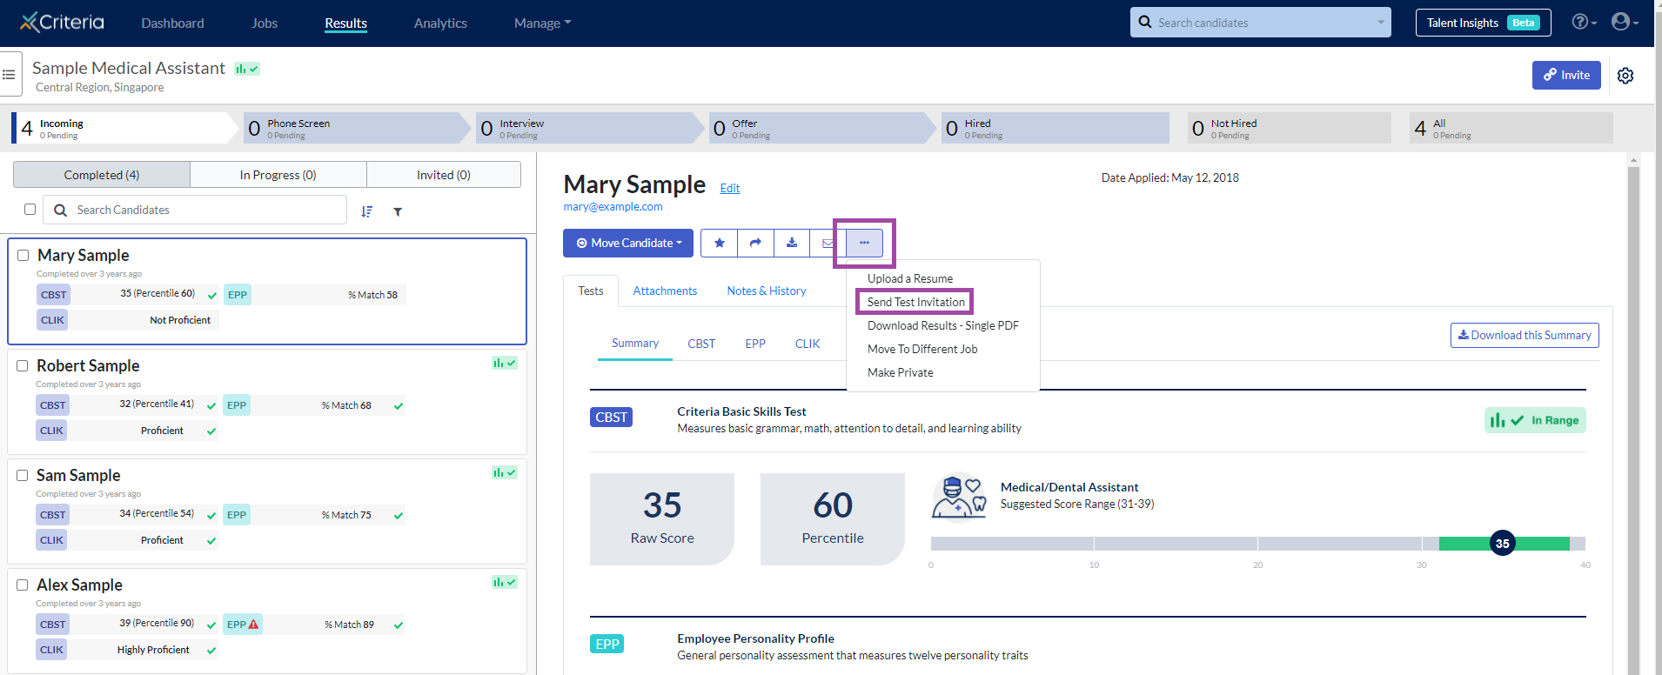1662x675 pixels.
Task: Click the Medical/Dental Assistant illustration icon
Action: [959, 497]
